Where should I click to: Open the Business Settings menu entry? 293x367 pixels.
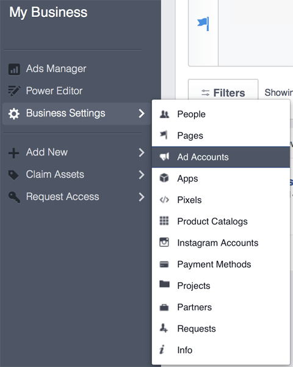click(76, 113)
